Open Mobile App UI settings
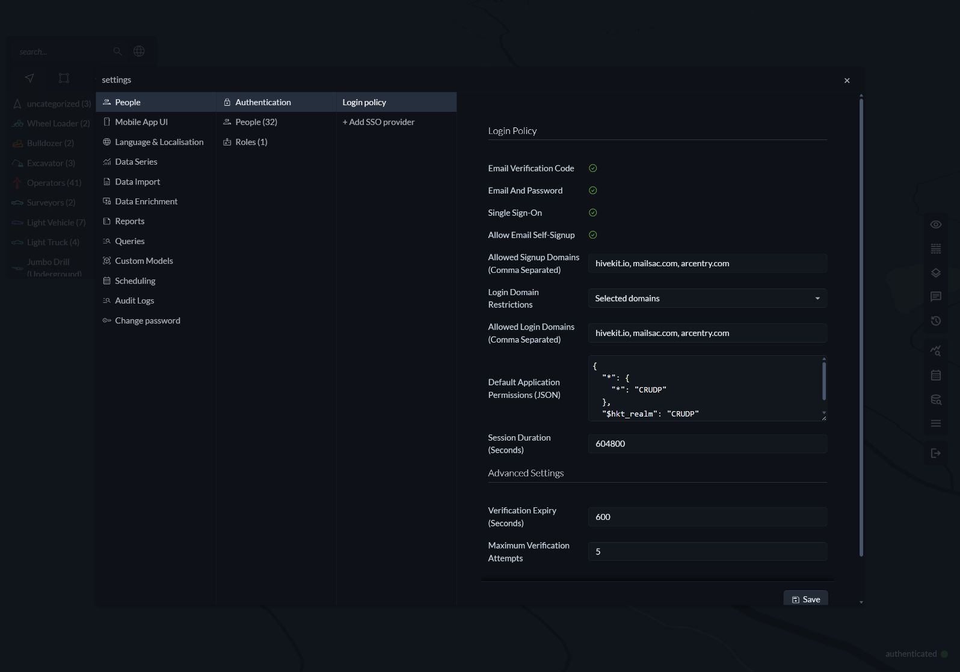This screenshot has width=960, height=672. pyautogui.click(x=156, y=122)
